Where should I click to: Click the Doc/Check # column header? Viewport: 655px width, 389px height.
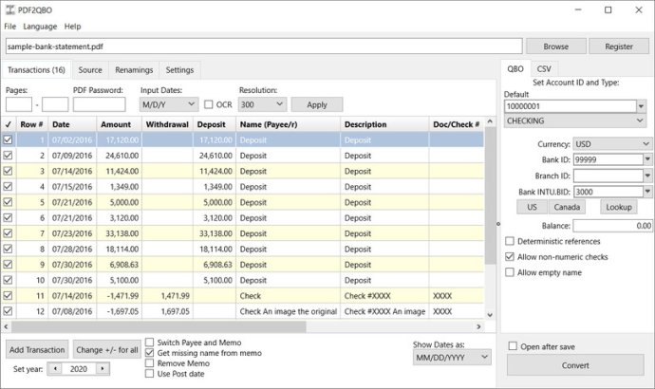click(457, 124)
